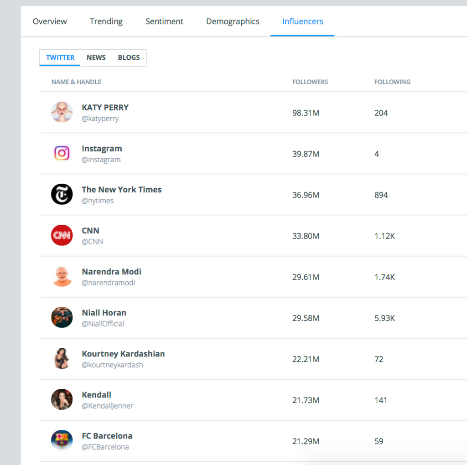Screen dimensions: 467x465
Task: Open the @katyperry handle
Action: pyautogui.click(x=100, y=119)
